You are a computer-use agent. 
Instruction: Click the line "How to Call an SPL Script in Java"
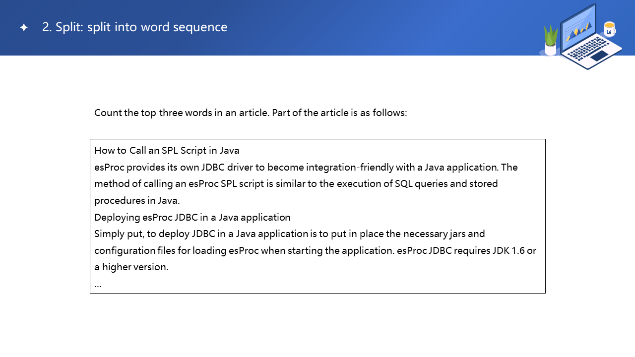point(167,150)
